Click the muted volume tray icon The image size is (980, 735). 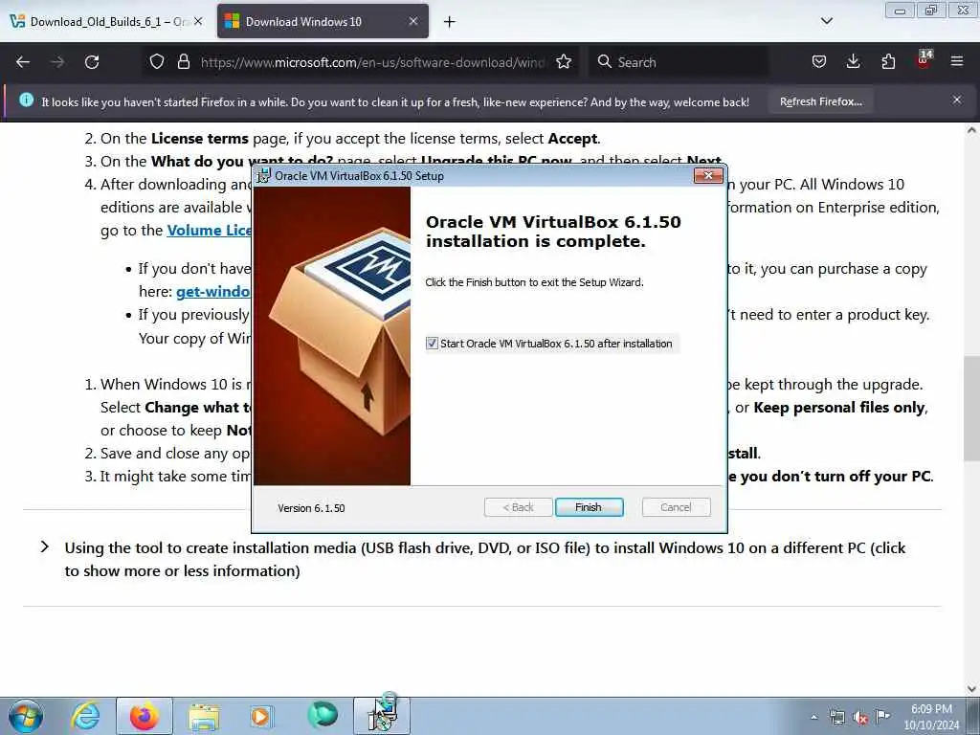860,718
